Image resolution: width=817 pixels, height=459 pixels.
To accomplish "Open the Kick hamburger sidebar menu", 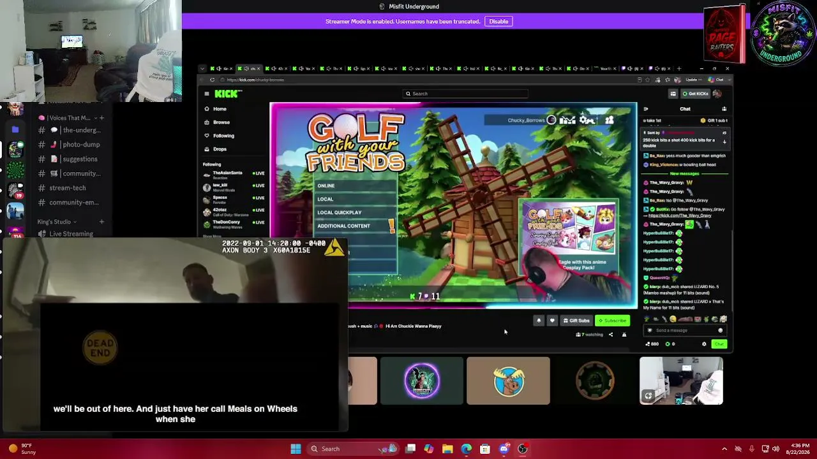I will pyautogui.click(x=207, y=94).
